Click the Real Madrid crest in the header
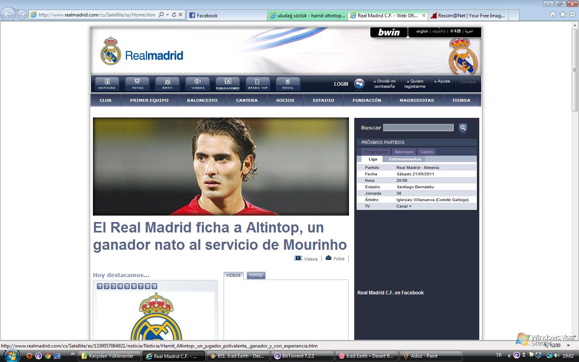This screenshot has height=362, width=579. 111,51
